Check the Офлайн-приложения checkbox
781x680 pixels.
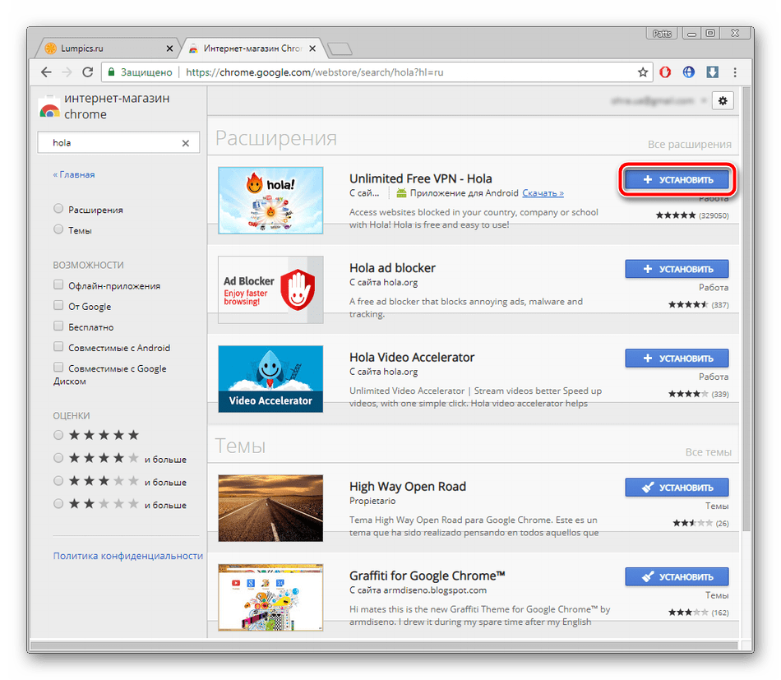(x=58, y=285)
